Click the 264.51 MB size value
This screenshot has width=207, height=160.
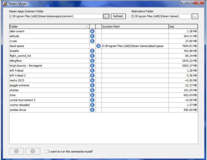[190, 36]
